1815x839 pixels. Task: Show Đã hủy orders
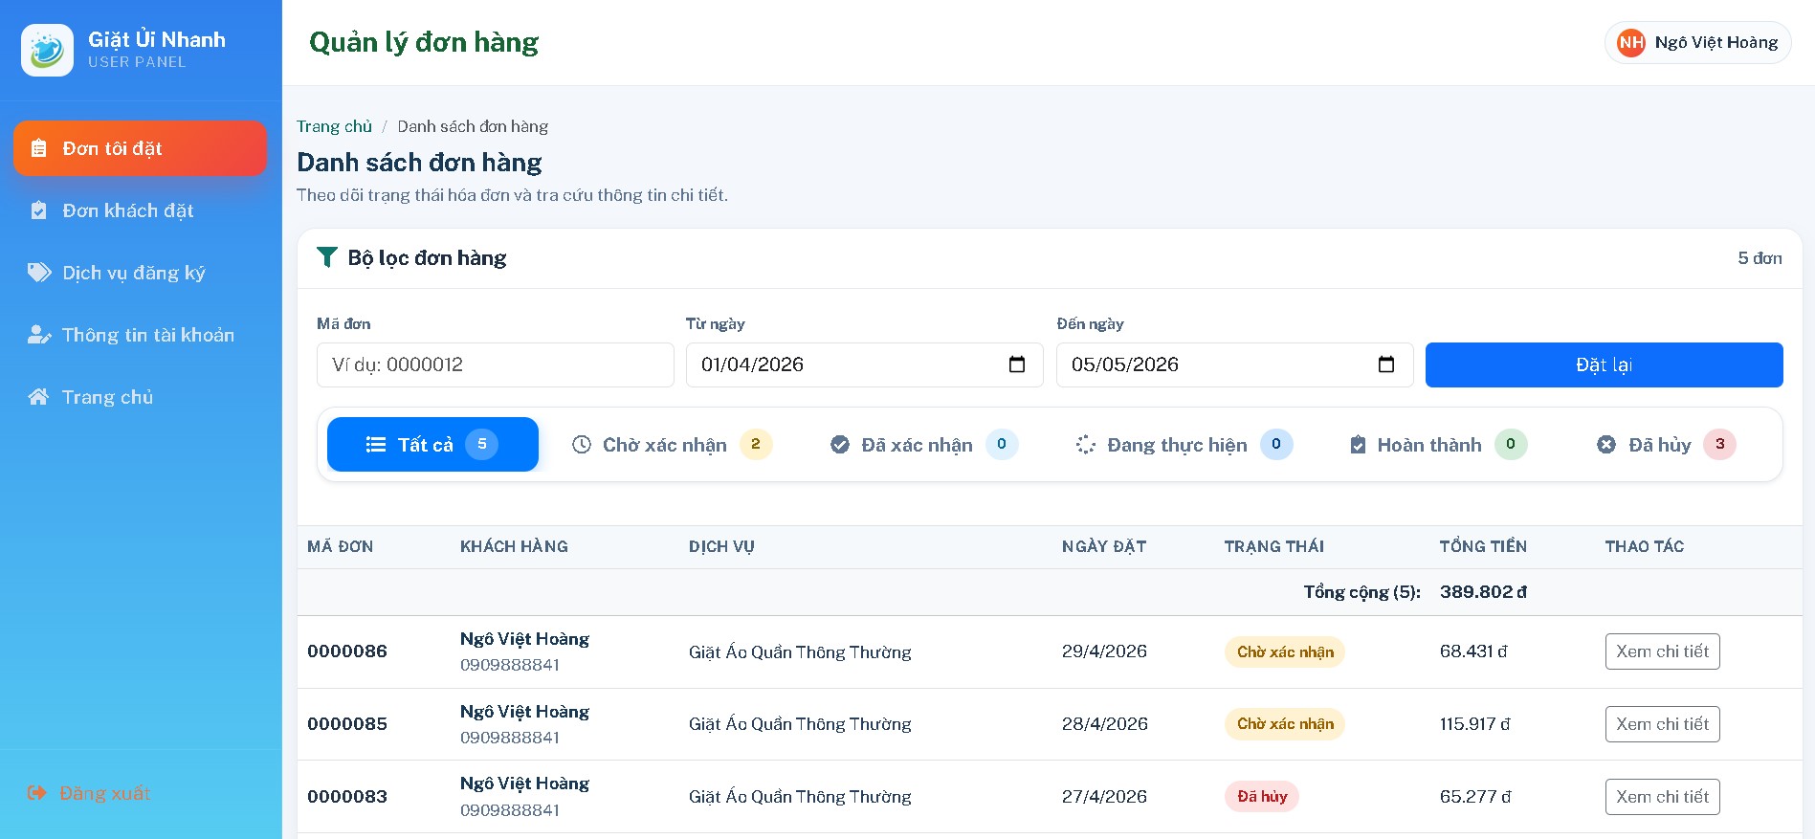click(1667, 445)
